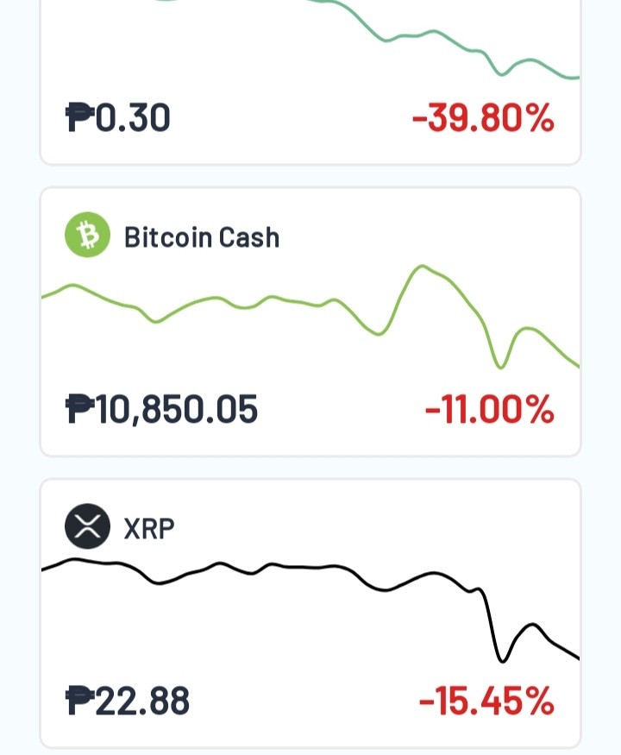Tap the -11.00% Bitcoin Cash change
This screenshot has height=755, width=621.
point(489,409)
